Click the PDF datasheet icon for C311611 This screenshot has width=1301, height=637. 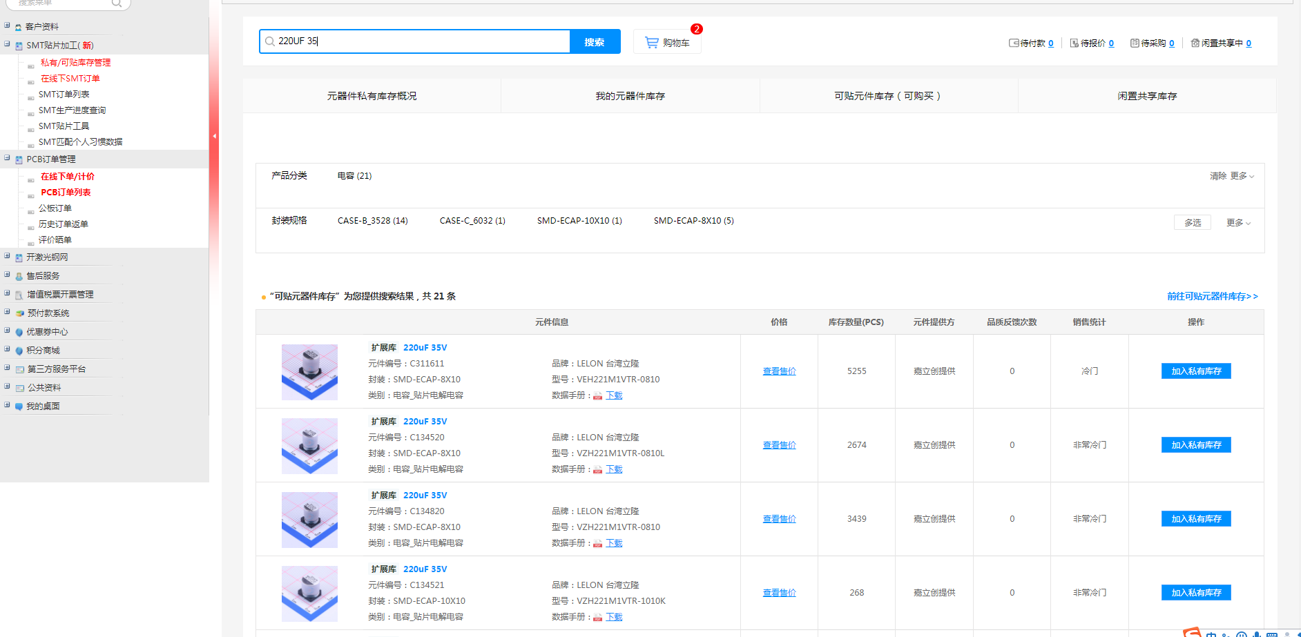pyautogui.click(x=597, y=396)
